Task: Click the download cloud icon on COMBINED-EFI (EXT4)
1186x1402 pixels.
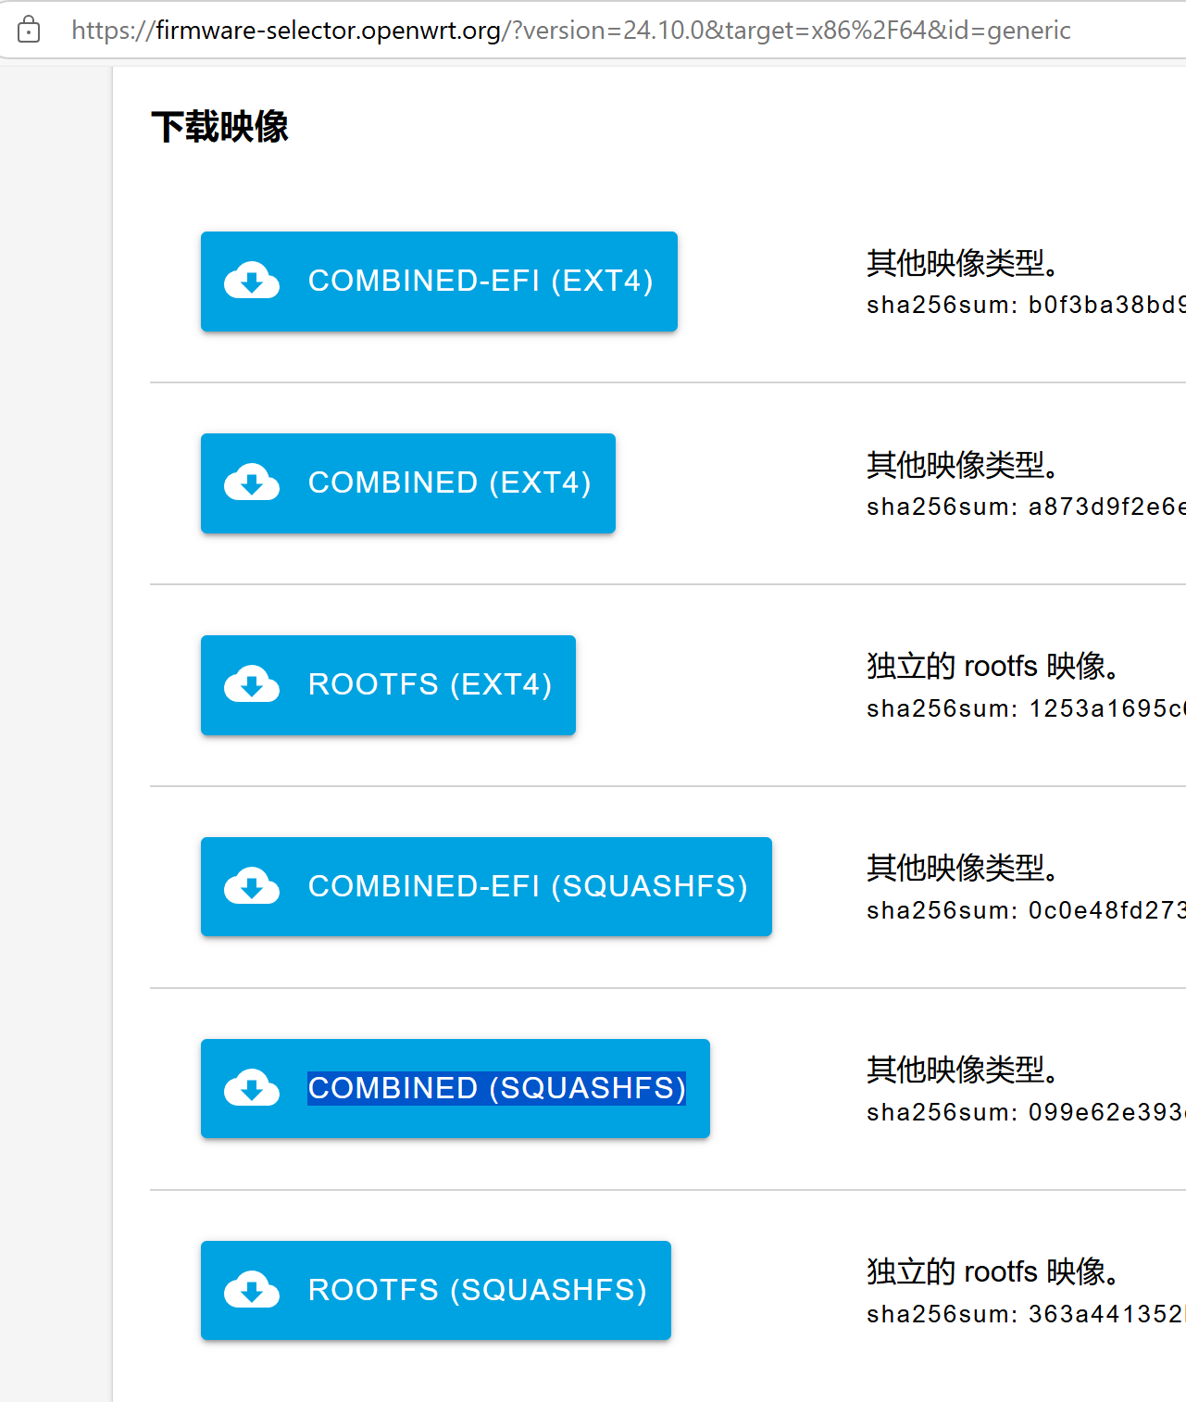Action: [x=250, y=281]
